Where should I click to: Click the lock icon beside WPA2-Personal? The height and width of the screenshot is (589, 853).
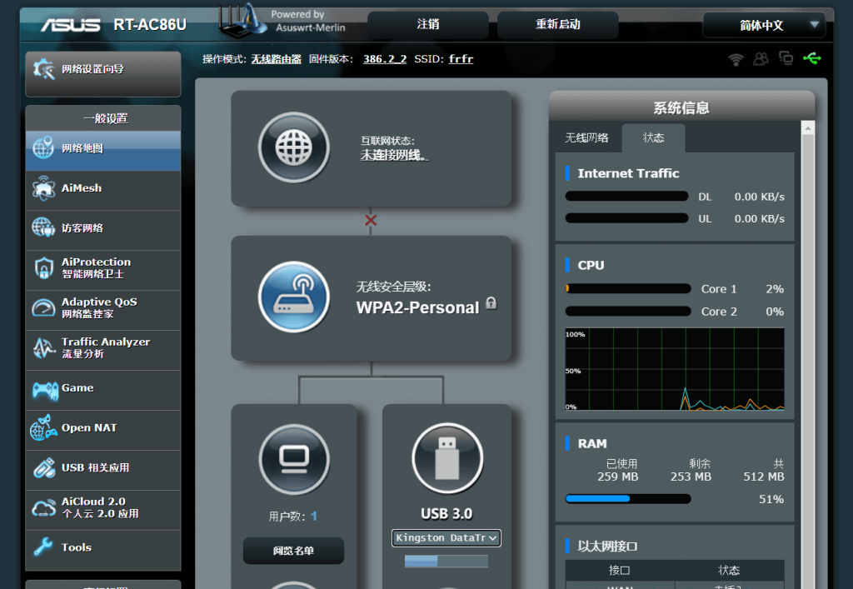pyautogui.click(x=491, y=303)
